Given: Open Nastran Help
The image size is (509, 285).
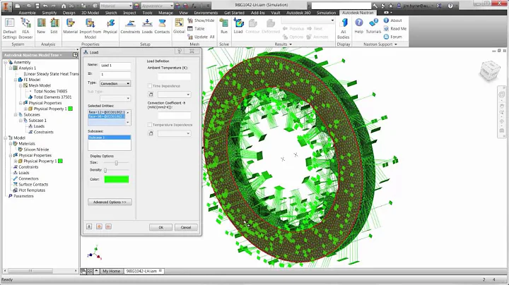Looking at the screenshot, I should [358, 26].
